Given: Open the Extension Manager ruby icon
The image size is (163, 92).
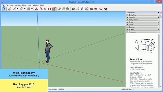Looking at the screenshot, I should (x=105, y=9).
